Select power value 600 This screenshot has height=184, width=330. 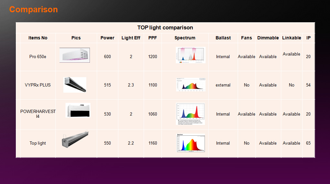coord(107,56)
